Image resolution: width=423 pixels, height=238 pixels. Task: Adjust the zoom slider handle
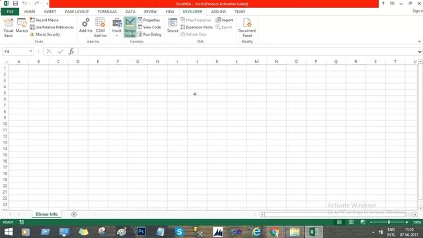click(389, 222)
